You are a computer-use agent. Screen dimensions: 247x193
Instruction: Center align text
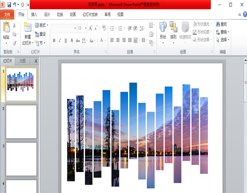tap(118, 40)
